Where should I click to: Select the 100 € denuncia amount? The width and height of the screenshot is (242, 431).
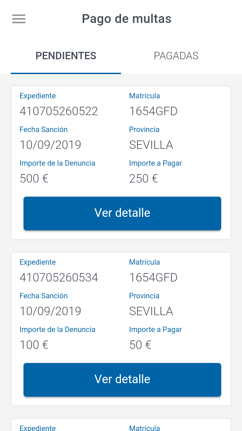(34, 345)
